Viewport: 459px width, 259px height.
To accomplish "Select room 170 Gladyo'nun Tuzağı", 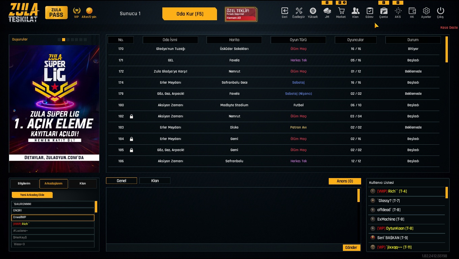I will coord(274,49).
